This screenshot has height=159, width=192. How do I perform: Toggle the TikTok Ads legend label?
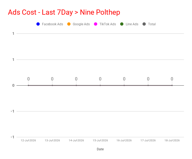tap(108, 24)
